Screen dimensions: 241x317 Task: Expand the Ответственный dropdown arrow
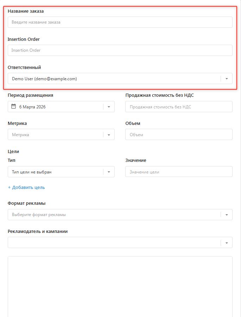(227, 79)
